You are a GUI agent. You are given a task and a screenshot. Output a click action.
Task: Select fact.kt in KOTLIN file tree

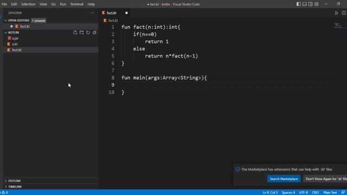pyautogui.click(x=50, y=50)
